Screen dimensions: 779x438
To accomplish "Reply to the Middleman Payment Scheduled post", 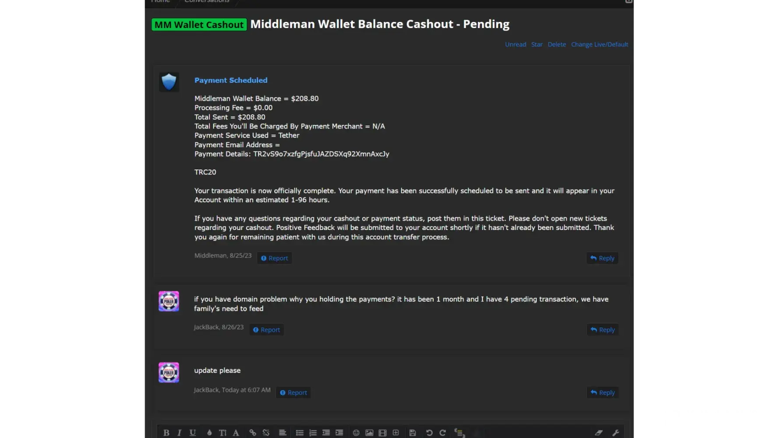I will (x=602, y=258).
